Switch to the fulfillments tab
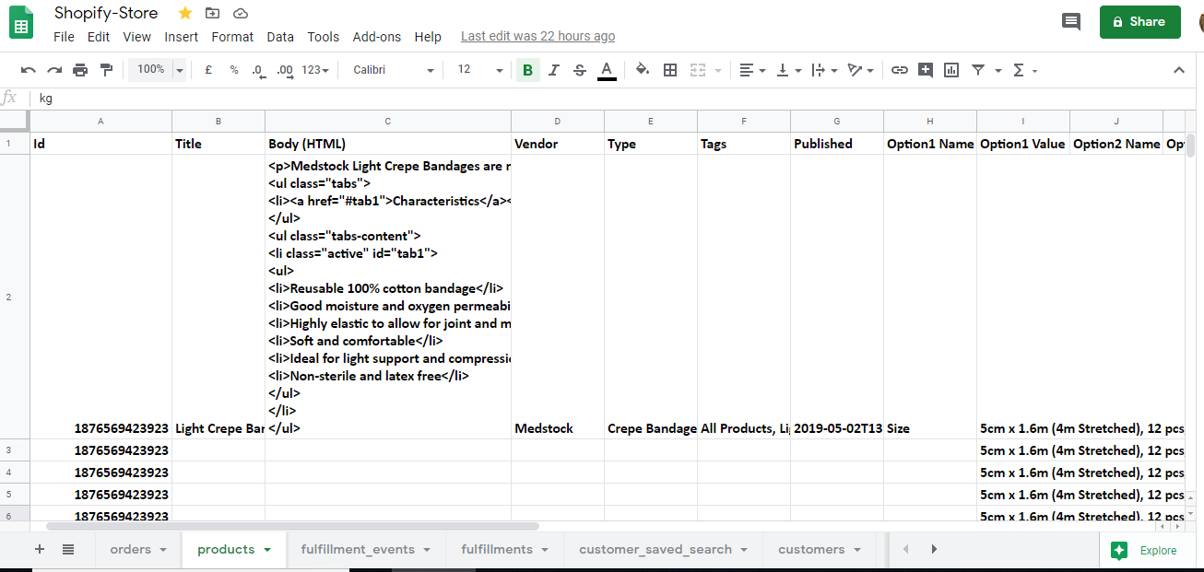Viewport: 1204px width, 572px height. click(x=505, y=549)
